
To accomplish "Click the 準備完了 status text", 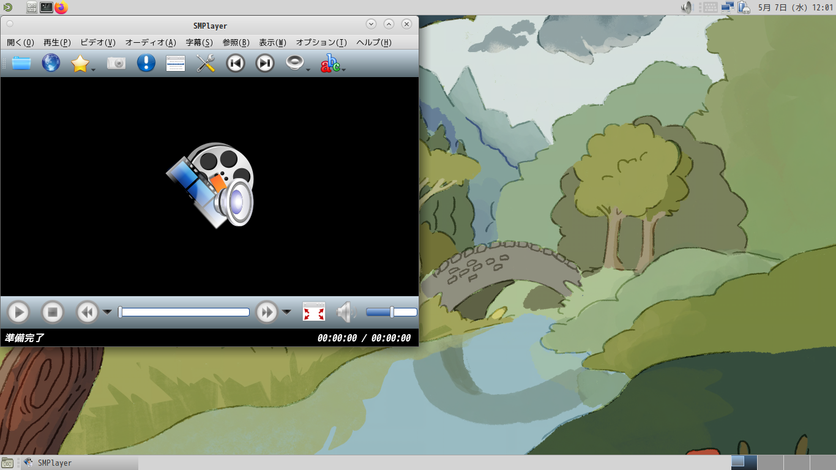I will click(24, 338).
